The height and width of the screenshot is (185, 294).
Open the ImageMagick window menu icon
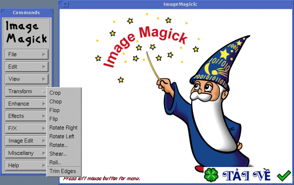66,4
